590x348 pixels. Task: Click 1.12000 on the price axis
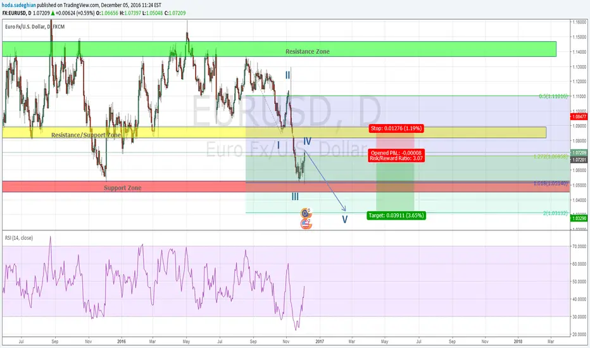pyautogui.click(x=579, y=82)
